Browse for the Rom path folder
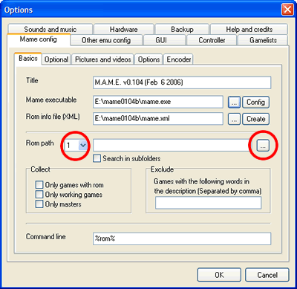 tap(263, 146)
